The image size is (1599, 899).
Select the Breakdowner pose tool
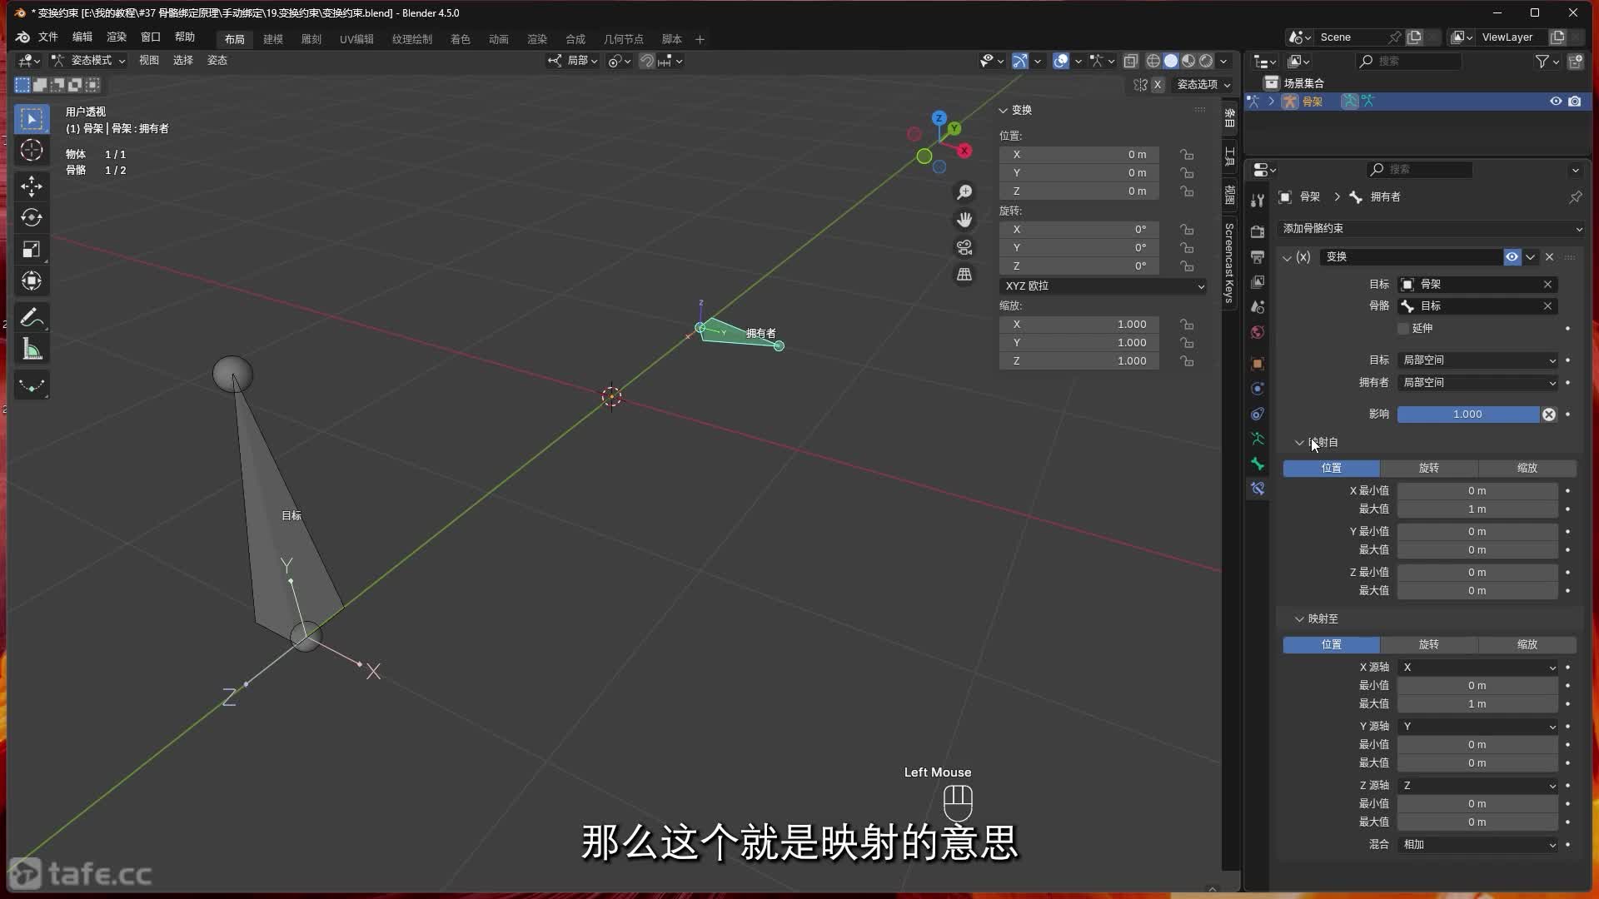(32, 385)
